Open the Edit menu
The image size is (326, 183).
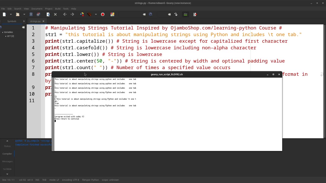coord(9,9)
